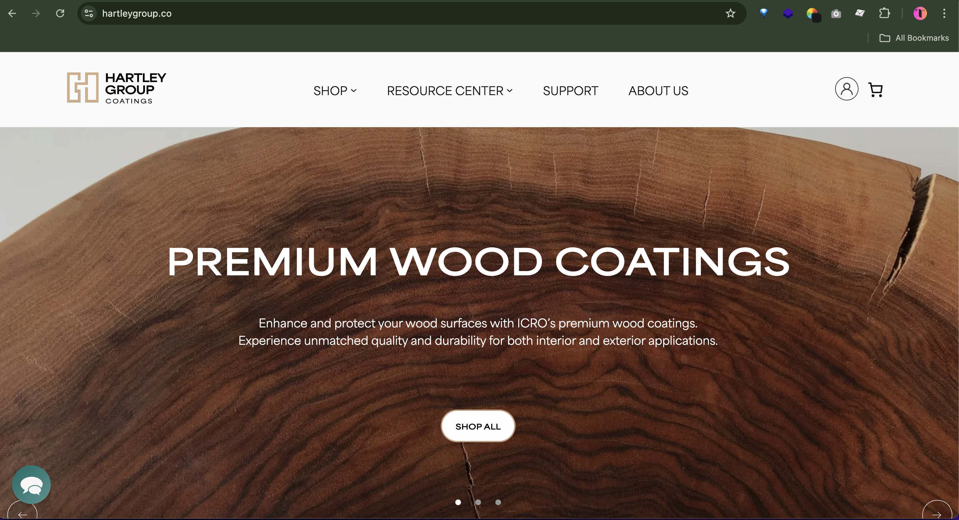This screenshot has height=520, width=959.
Task: Open the Extensions puzzle piece menu
Action: point(885,13)
